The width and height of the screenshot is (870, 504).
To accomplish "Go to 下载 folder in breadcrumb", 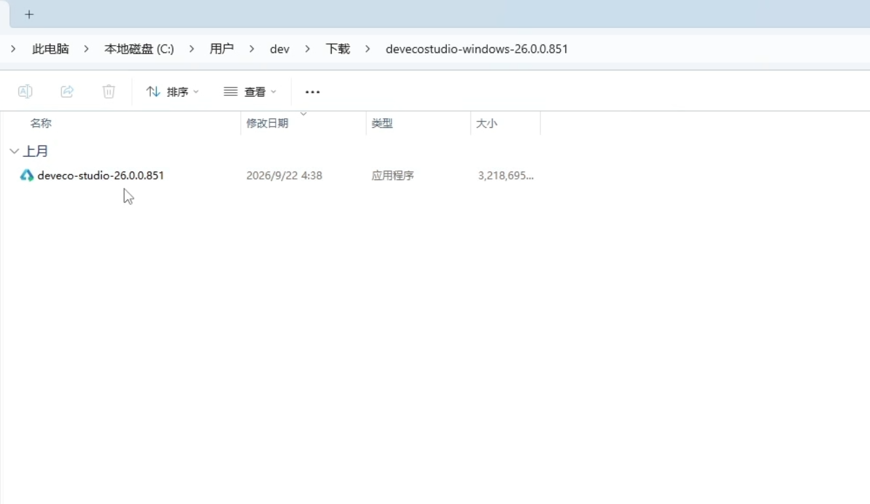I will pos(338,49).
